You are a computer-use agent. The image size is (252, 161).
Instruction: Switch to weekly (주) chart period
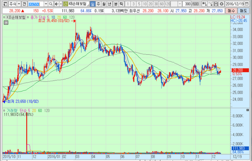coord(98,4)
